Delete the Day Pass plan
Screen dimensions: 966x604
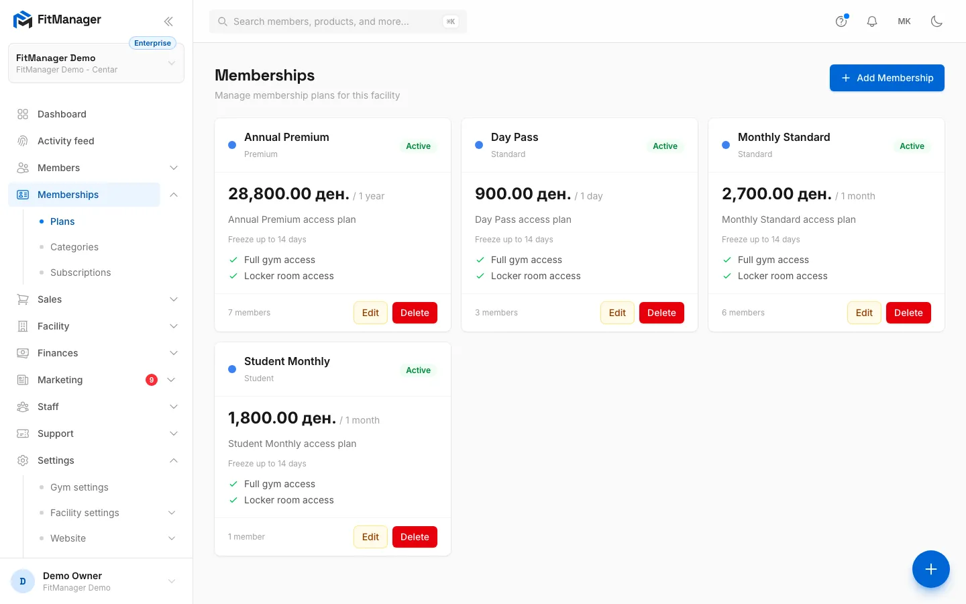(x=661, y=313)
